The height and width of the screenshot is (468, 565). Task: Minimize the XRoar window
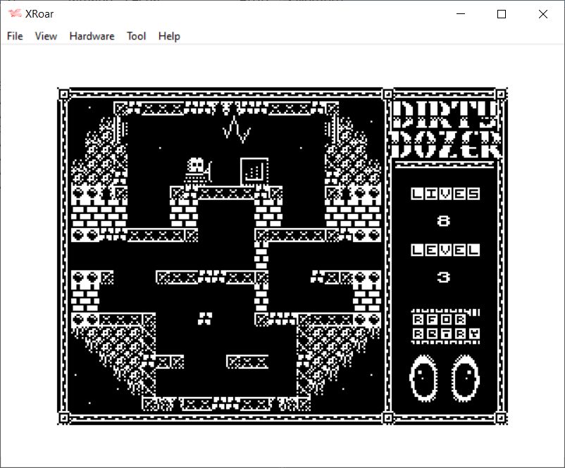click(461, 14)
